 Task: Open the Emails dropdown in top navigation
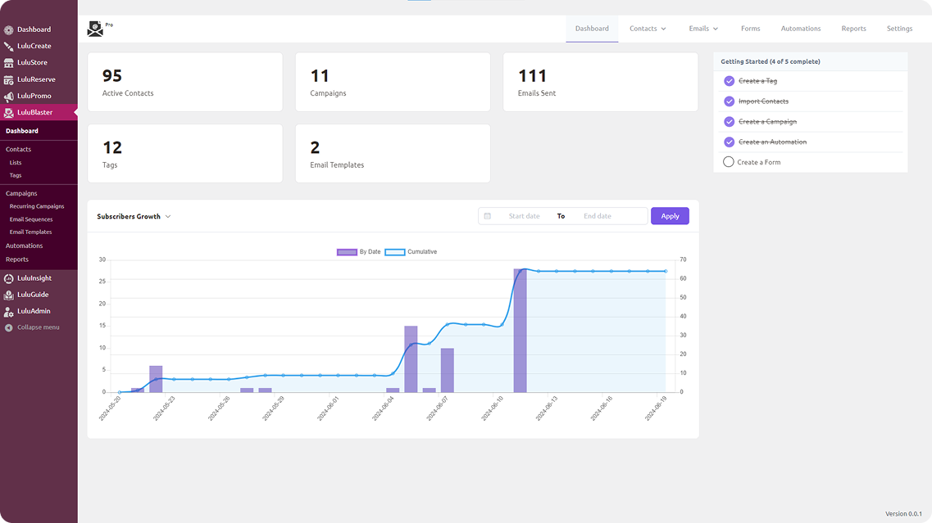tap(703, 29)
